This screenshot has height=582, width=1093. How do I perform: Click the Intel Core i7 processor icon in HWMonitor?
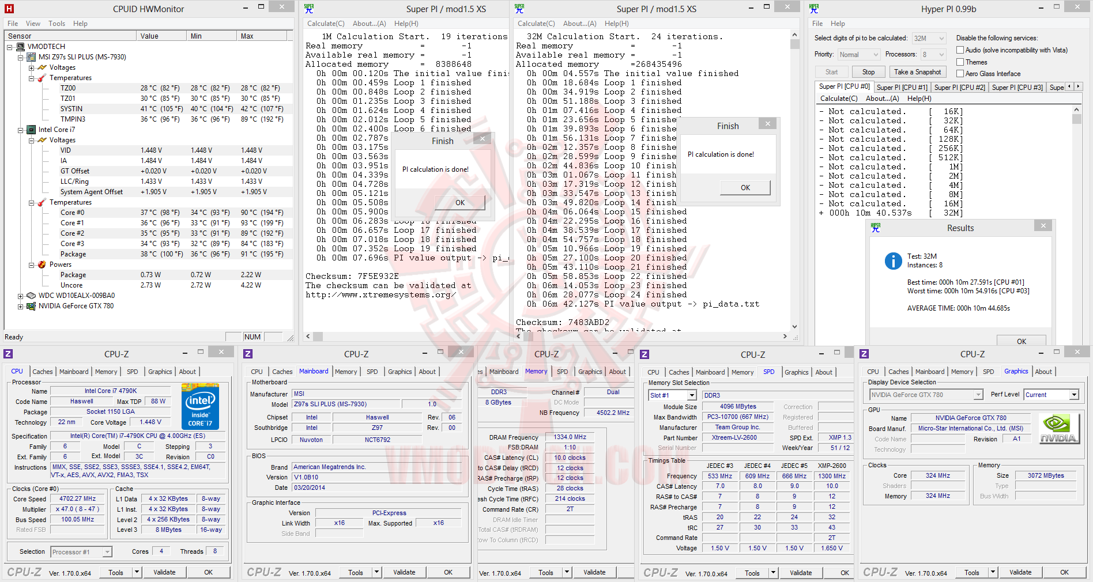coord(32,130)
